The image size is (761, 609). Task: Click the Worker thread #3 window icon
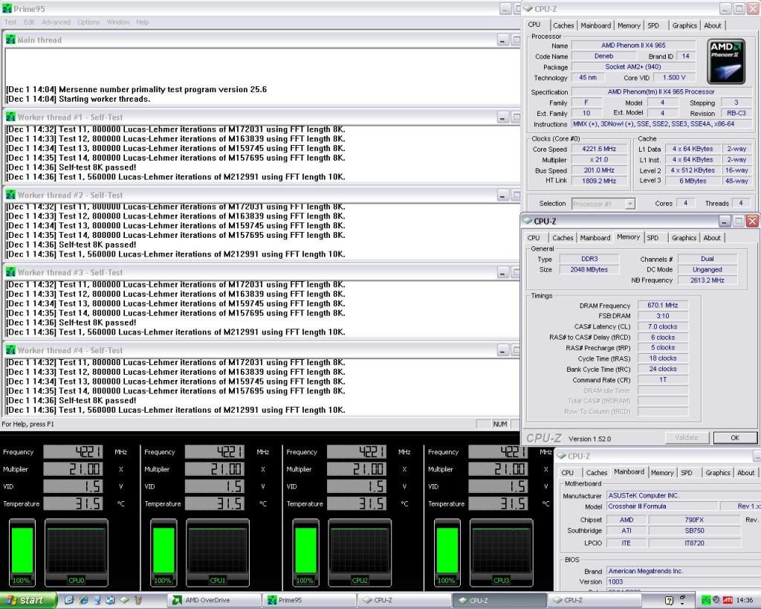click(10, 273)
